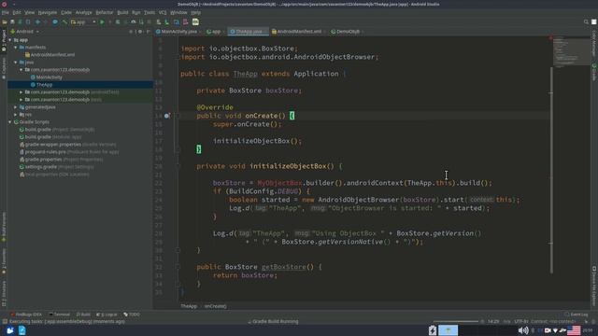Select gradle.properties in project tree
598x336 pixels.
[44, 160]
